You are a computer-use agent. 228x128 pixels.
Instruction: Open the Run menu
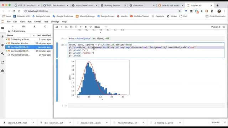click(x=30, y=22)
